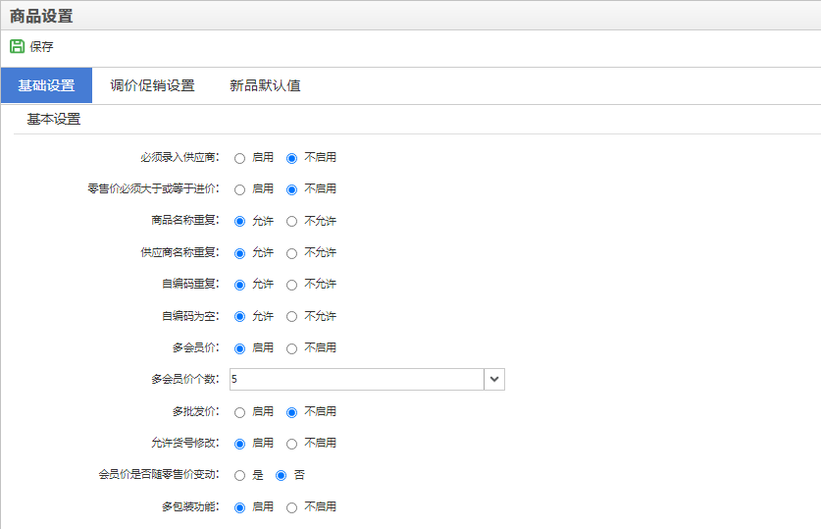Select 不允许 for 供应商名称重复
The height and width of the screenshot is (529, 821).
(x=291, y=253)
